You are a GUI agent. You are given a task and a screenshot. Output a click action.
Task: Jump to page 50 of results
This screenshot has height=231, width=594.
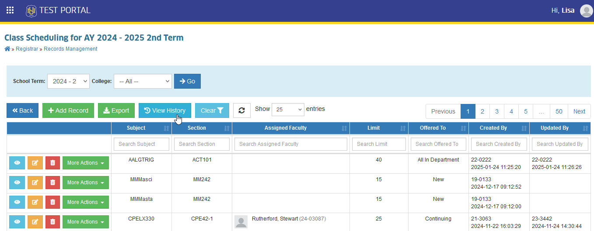(x=559, y=111)
